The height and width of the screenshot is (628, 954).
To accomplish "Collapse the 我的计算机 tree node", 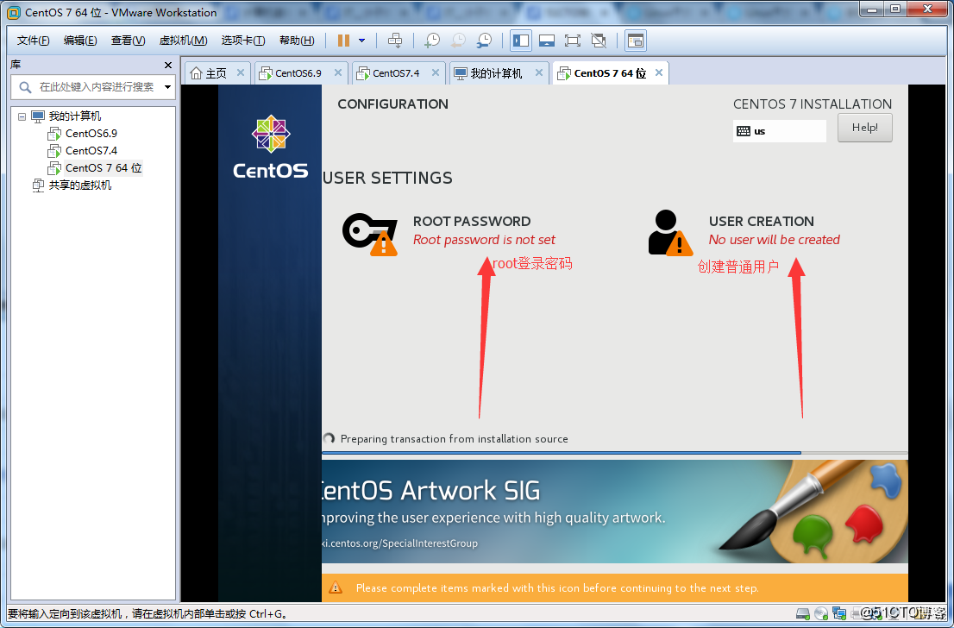I will pyautogui.click(x=22, y=116).
